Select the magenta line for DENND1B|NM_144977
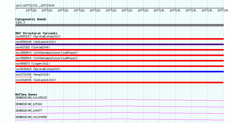Image resolution: width=231 pixels, height=123 pixels. click(119, 113)
